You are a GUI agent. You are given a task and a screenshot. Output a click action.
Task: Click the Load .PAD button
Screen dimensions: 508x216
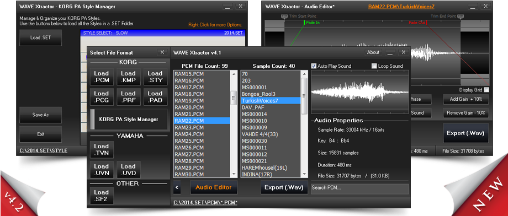click(155, 97)
